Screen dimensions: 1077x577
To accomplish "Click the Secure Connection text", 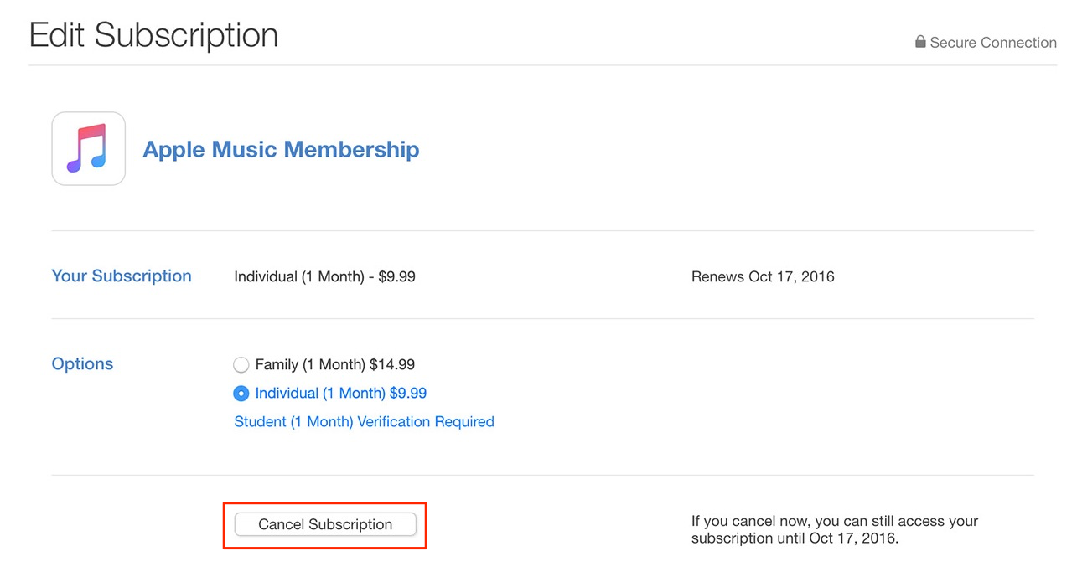I will click(993, 43).
